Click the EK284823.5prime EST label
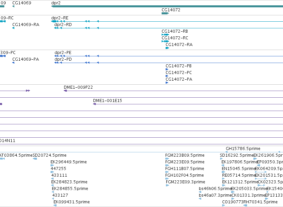283x207 pixels. tap(69, 182)
